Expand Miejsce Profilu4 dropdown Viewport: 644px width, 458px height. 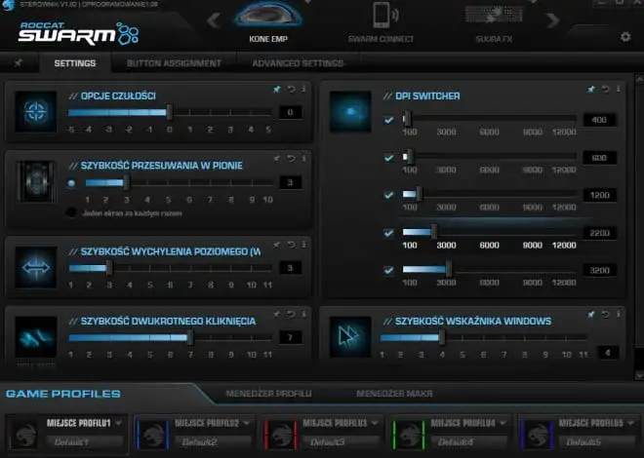click(x=503, y=423)
